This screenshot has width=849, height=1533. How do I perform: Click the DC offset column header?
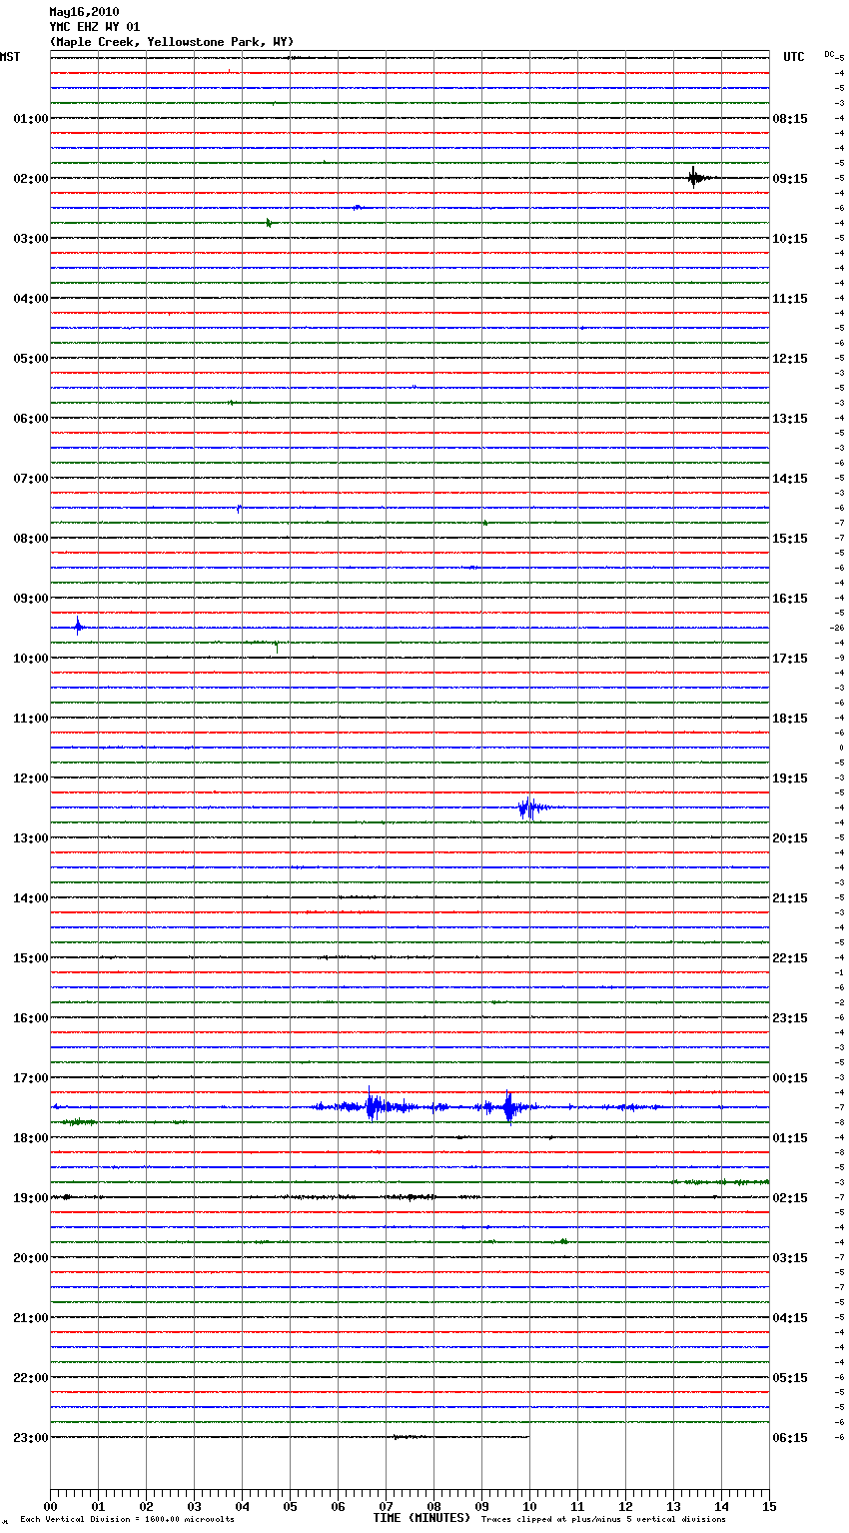coord(829,54)
